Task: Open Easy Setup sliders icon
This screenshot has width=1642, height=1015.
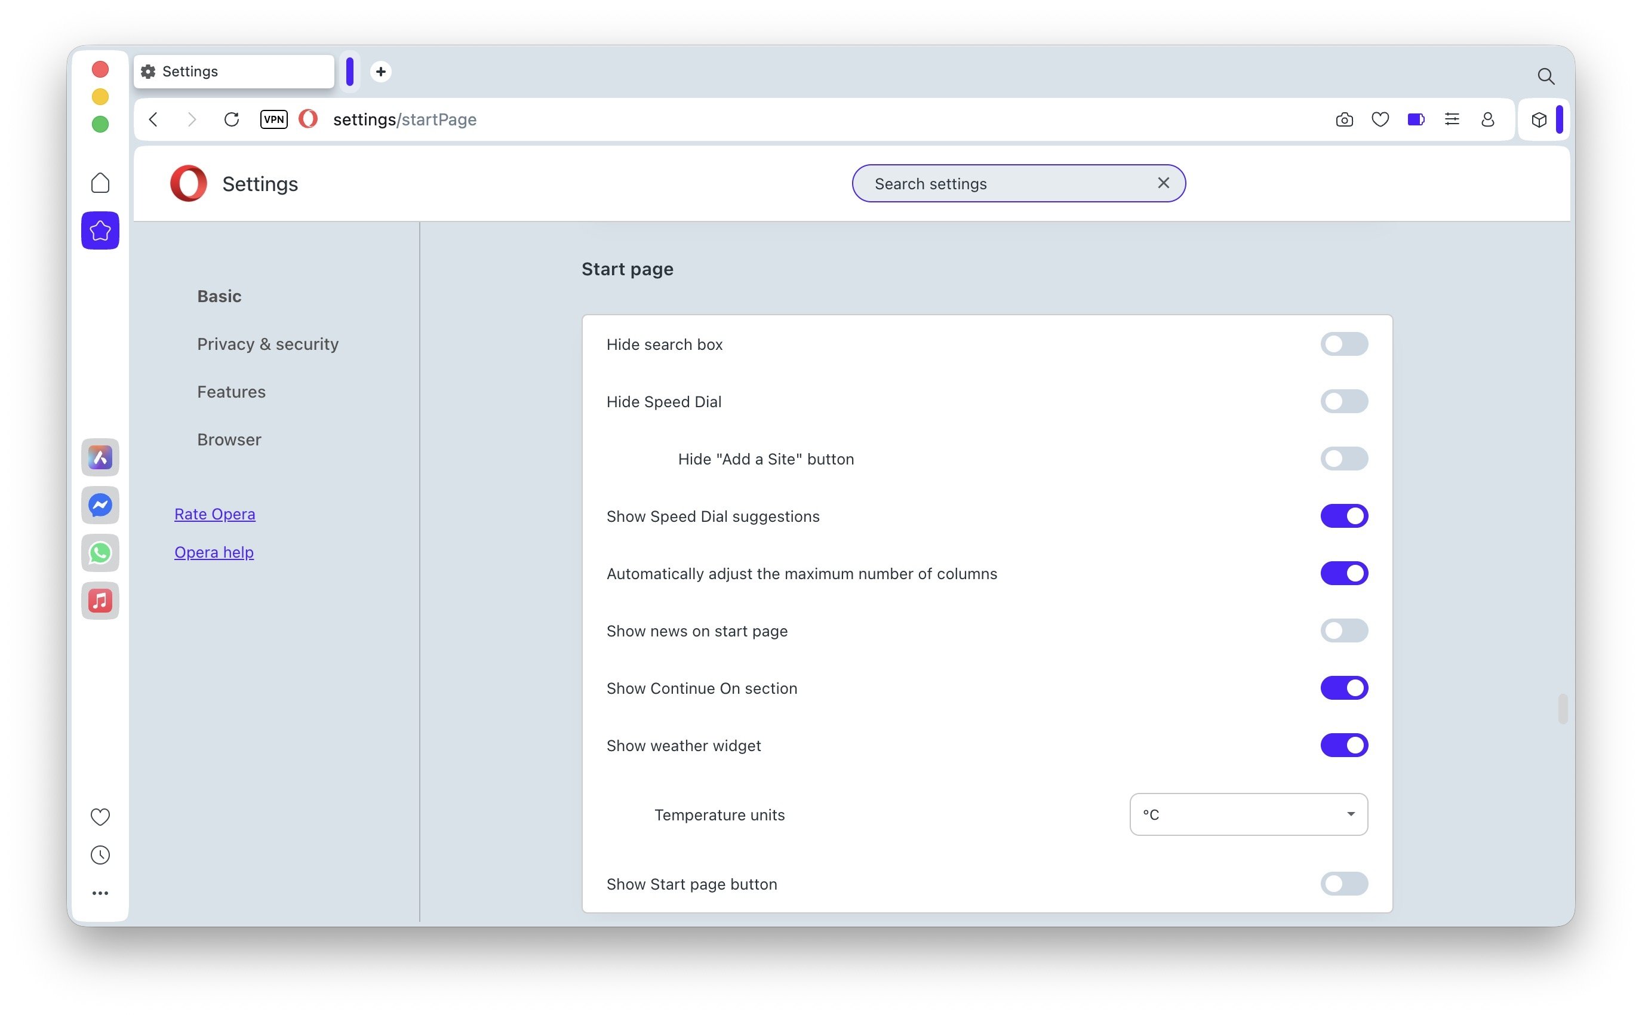Action: tap(1452, 119)
